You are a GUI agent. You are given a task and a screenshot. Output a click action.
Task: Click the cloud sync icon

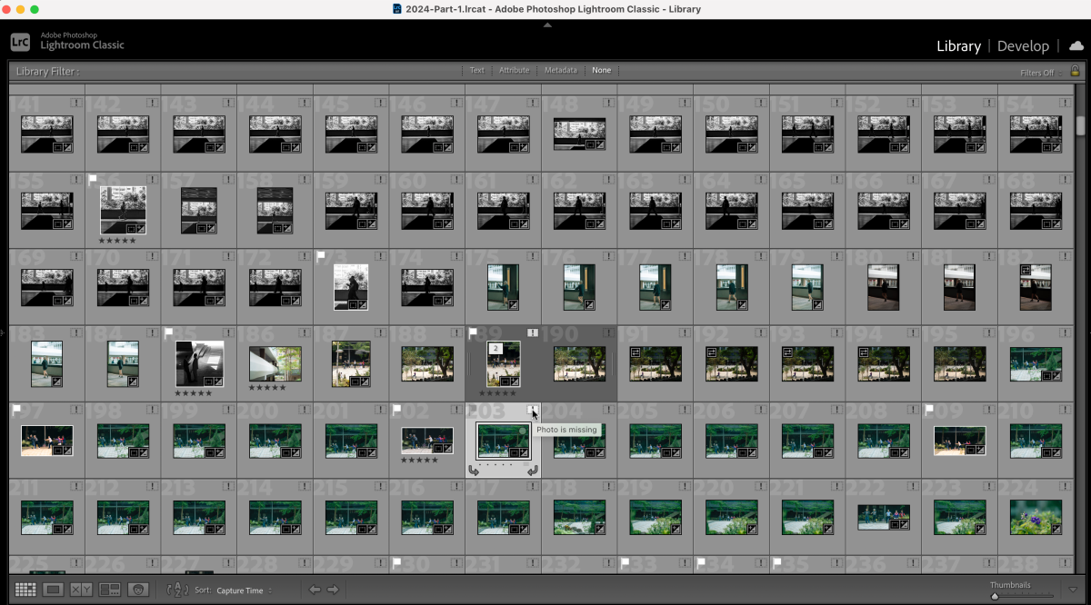click(x=1076, y=45)
